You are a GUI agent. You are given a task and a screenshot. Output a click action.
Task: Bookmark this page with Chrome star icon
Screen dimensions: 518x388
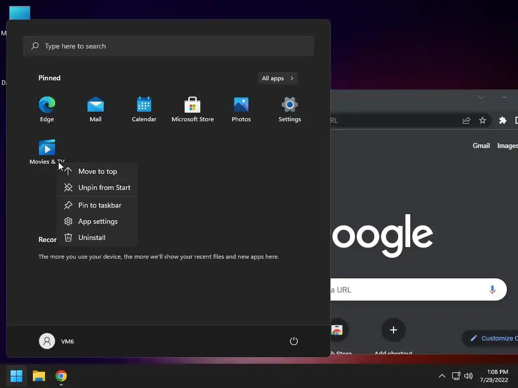[483, 120]
